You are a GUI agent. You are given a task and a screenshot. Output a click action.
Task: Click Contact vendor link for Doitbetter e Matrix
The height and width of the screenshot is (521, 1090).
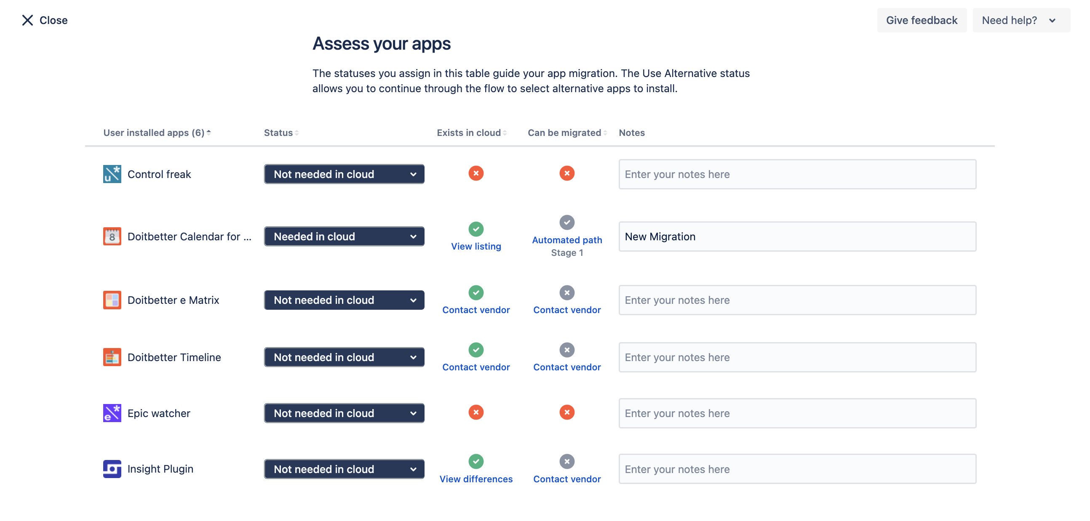point(476,310)
